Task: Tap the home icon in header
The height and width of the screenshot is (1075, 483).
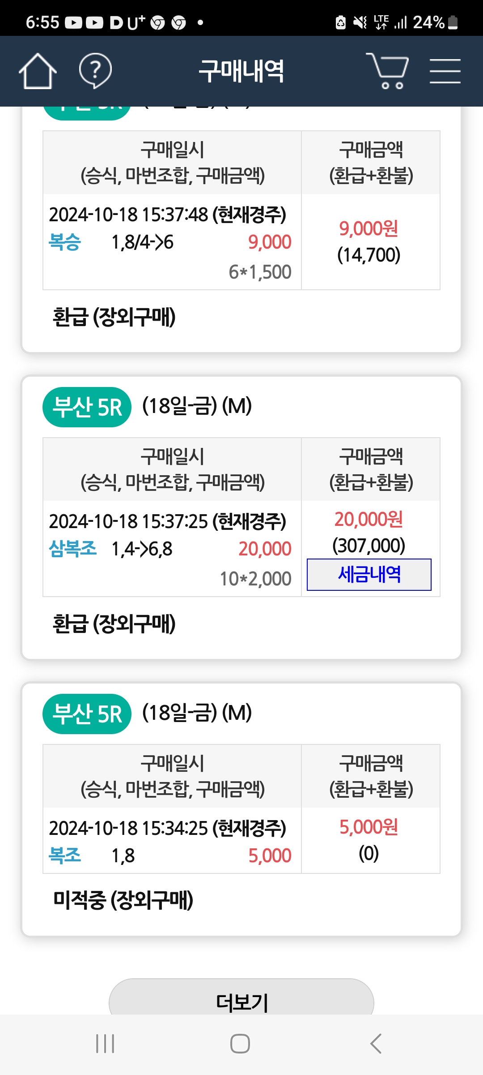Action: pos(38,71)
